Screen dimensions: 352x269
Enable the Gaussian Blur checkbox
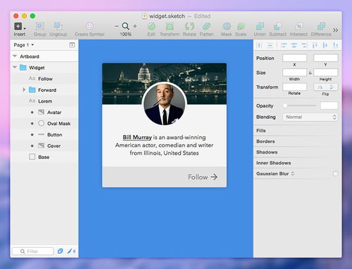[x=335, y=174]
